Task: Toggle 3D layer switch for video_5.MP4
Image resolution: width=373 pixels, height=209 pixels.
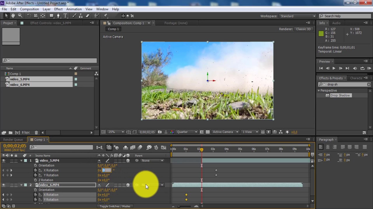Action: [128, 161]
